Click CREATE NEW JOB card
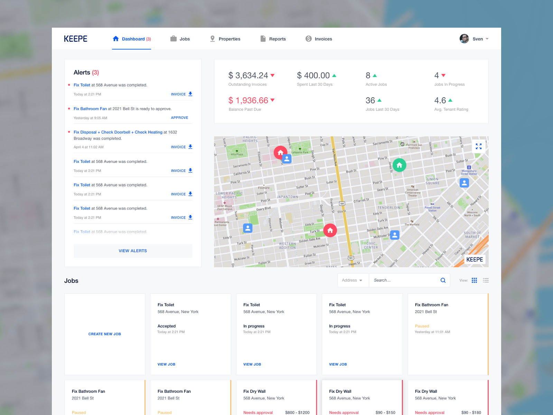This screenshot has width=553, height=415. point(105,334)
